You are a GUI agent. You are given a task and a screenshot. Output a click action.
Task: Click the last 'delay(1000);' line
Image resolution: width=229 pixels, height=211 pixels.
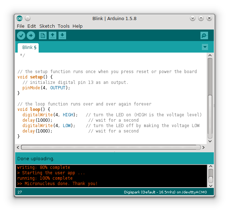(37, 131)
